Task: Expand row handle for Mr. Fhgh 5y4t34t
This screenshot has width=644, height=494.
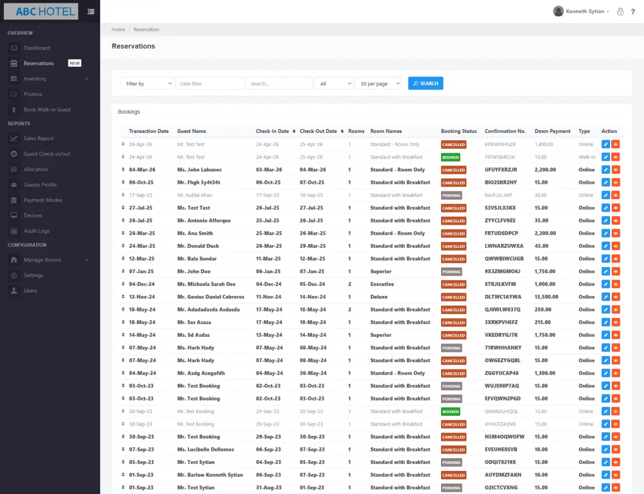Action: [x=123, y=182]
